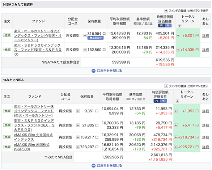Expand quantity details for 723,287 口 holding
The width and height of the screenshot is (212, 170).
(x=78, y=147)
